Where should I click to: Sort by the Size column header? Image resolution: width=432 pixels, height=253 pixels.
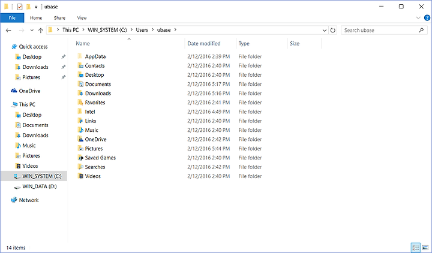pyautogui.click(x=295, y=44)
